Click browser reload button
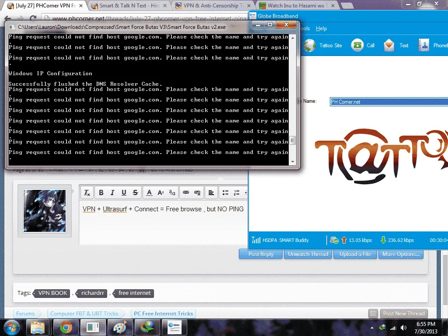 [33, 18]
